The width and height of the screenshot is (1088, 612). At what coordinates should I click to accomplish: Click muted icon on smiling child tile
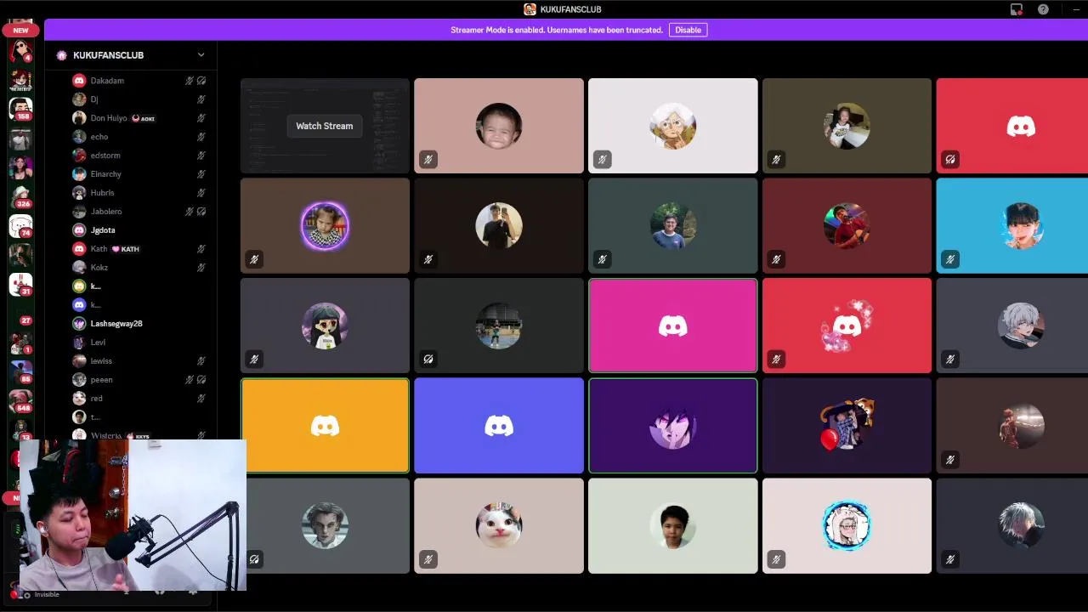point(428,159)
